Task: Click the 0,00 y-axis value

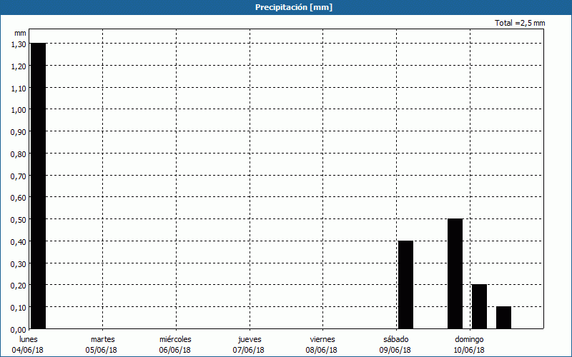Action: [19, 330]
